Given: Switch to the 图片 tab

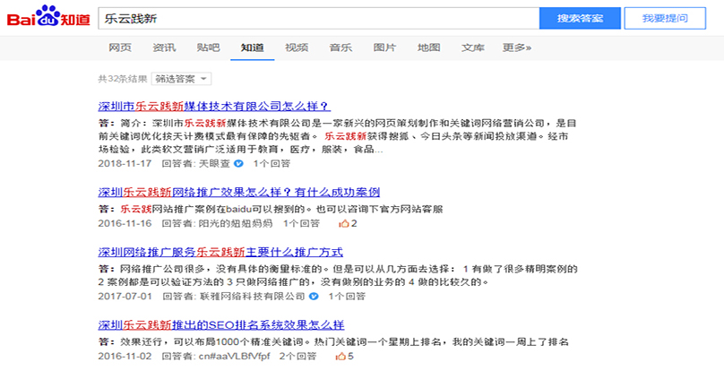Looking at the screenshot, I should [x=384, y=47].
